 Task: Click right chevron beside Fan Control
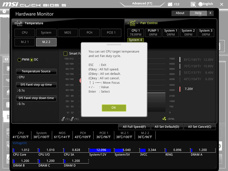137,23
